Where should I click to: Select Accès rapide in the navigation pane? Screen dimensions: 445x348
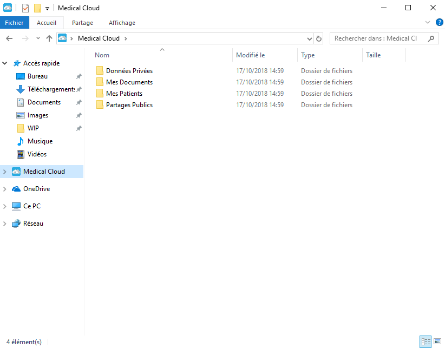[x=41, y=63]
